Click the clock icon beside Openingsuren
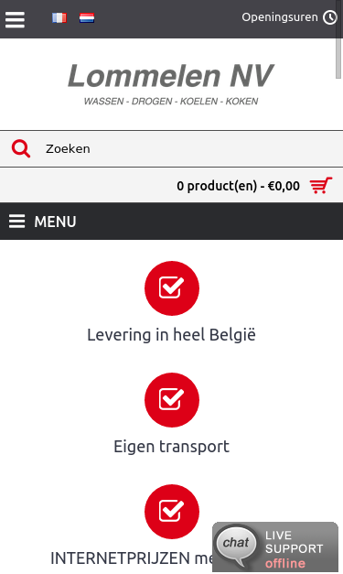The image size is (343, 574). click(x=330, y=17)
